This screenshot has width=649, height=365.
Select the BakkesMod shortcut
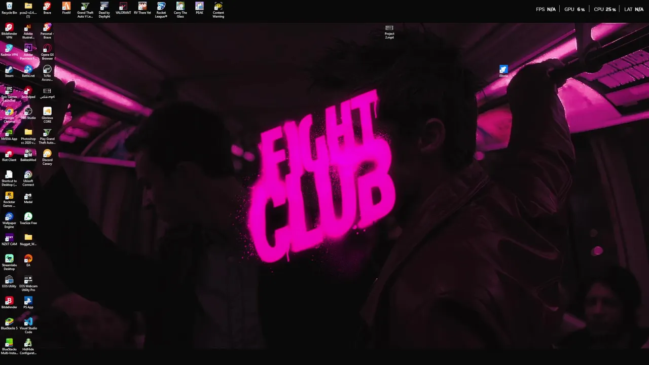[28, 156]
